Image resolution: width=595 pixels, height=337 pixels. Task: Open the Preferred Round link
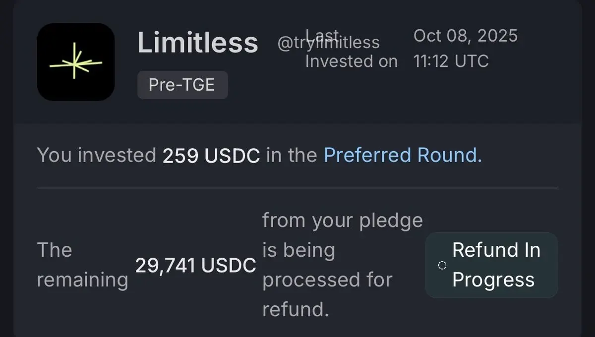[403, 155]
